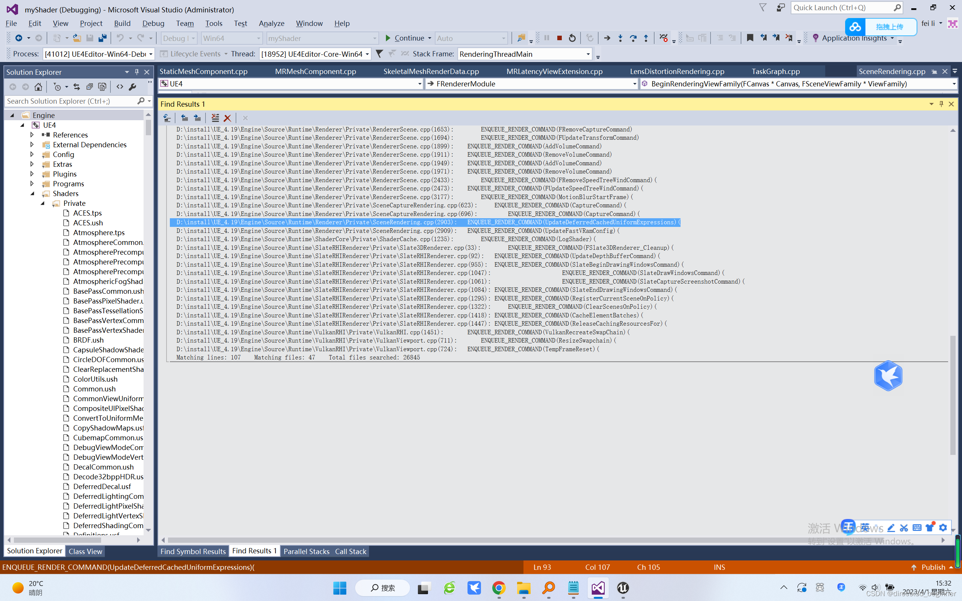Image resolution: width=962 pixels, height=601 pixels.
Task: Switch to the Find Symbol Results tab
Action: (193, 551)
